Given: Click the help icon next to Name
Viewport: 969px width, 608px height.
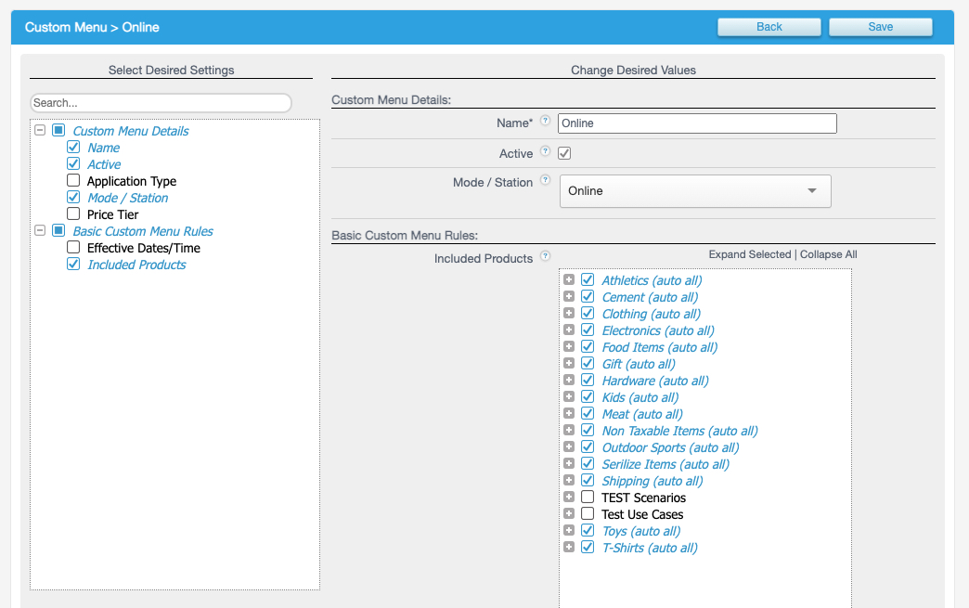Looking at the screenshot, I should pos(545,121).
